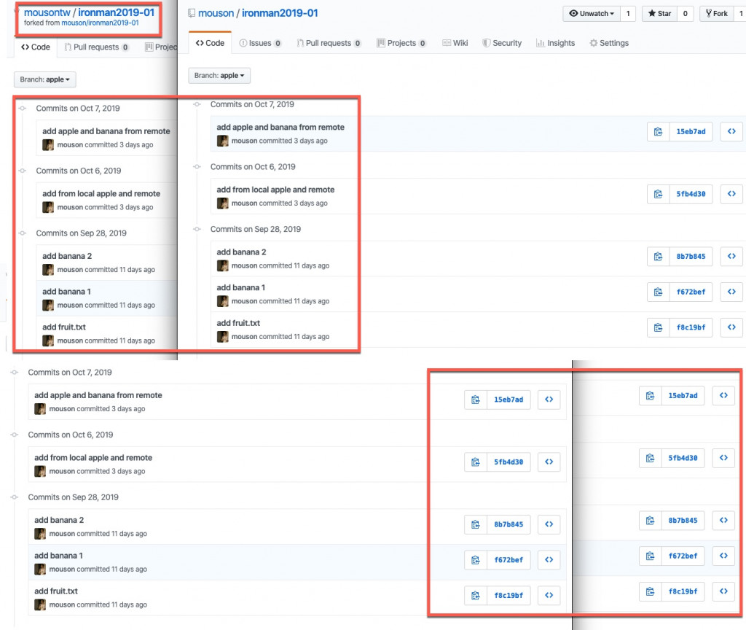Open ironman2019-01 link next to mouson owner
746x630 pixels.
[280, 13]
